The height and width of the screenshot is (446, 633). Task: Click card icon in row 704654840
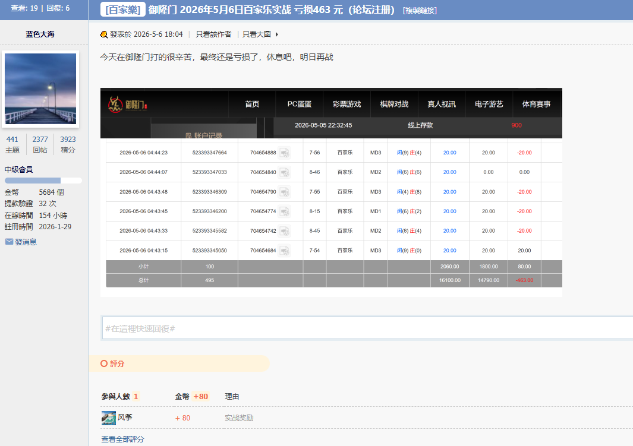click(x=285, y=172)
